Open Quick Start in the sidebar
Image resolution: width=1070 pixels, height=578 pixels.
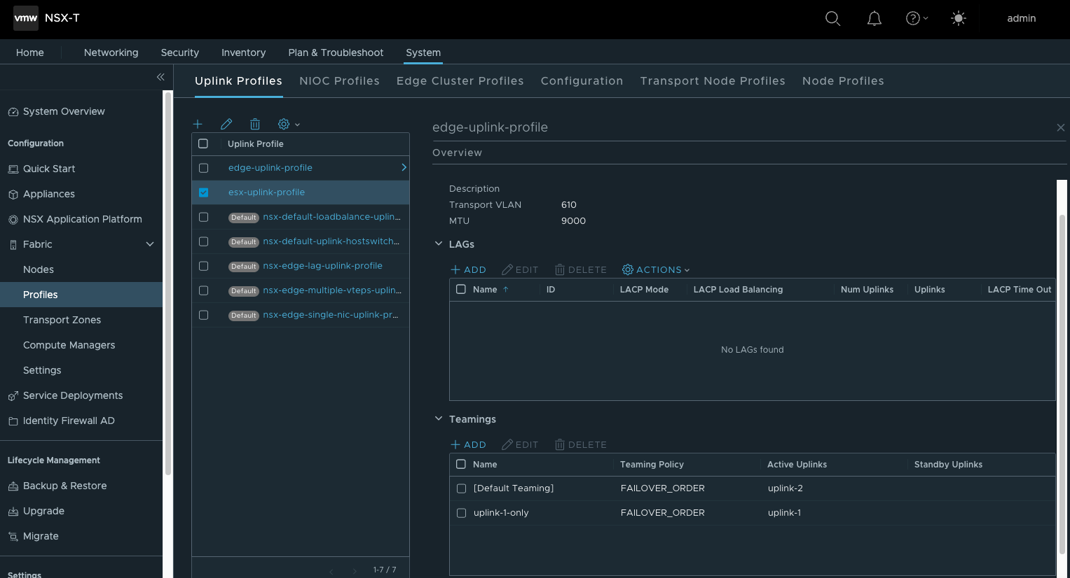click(49, 169)
